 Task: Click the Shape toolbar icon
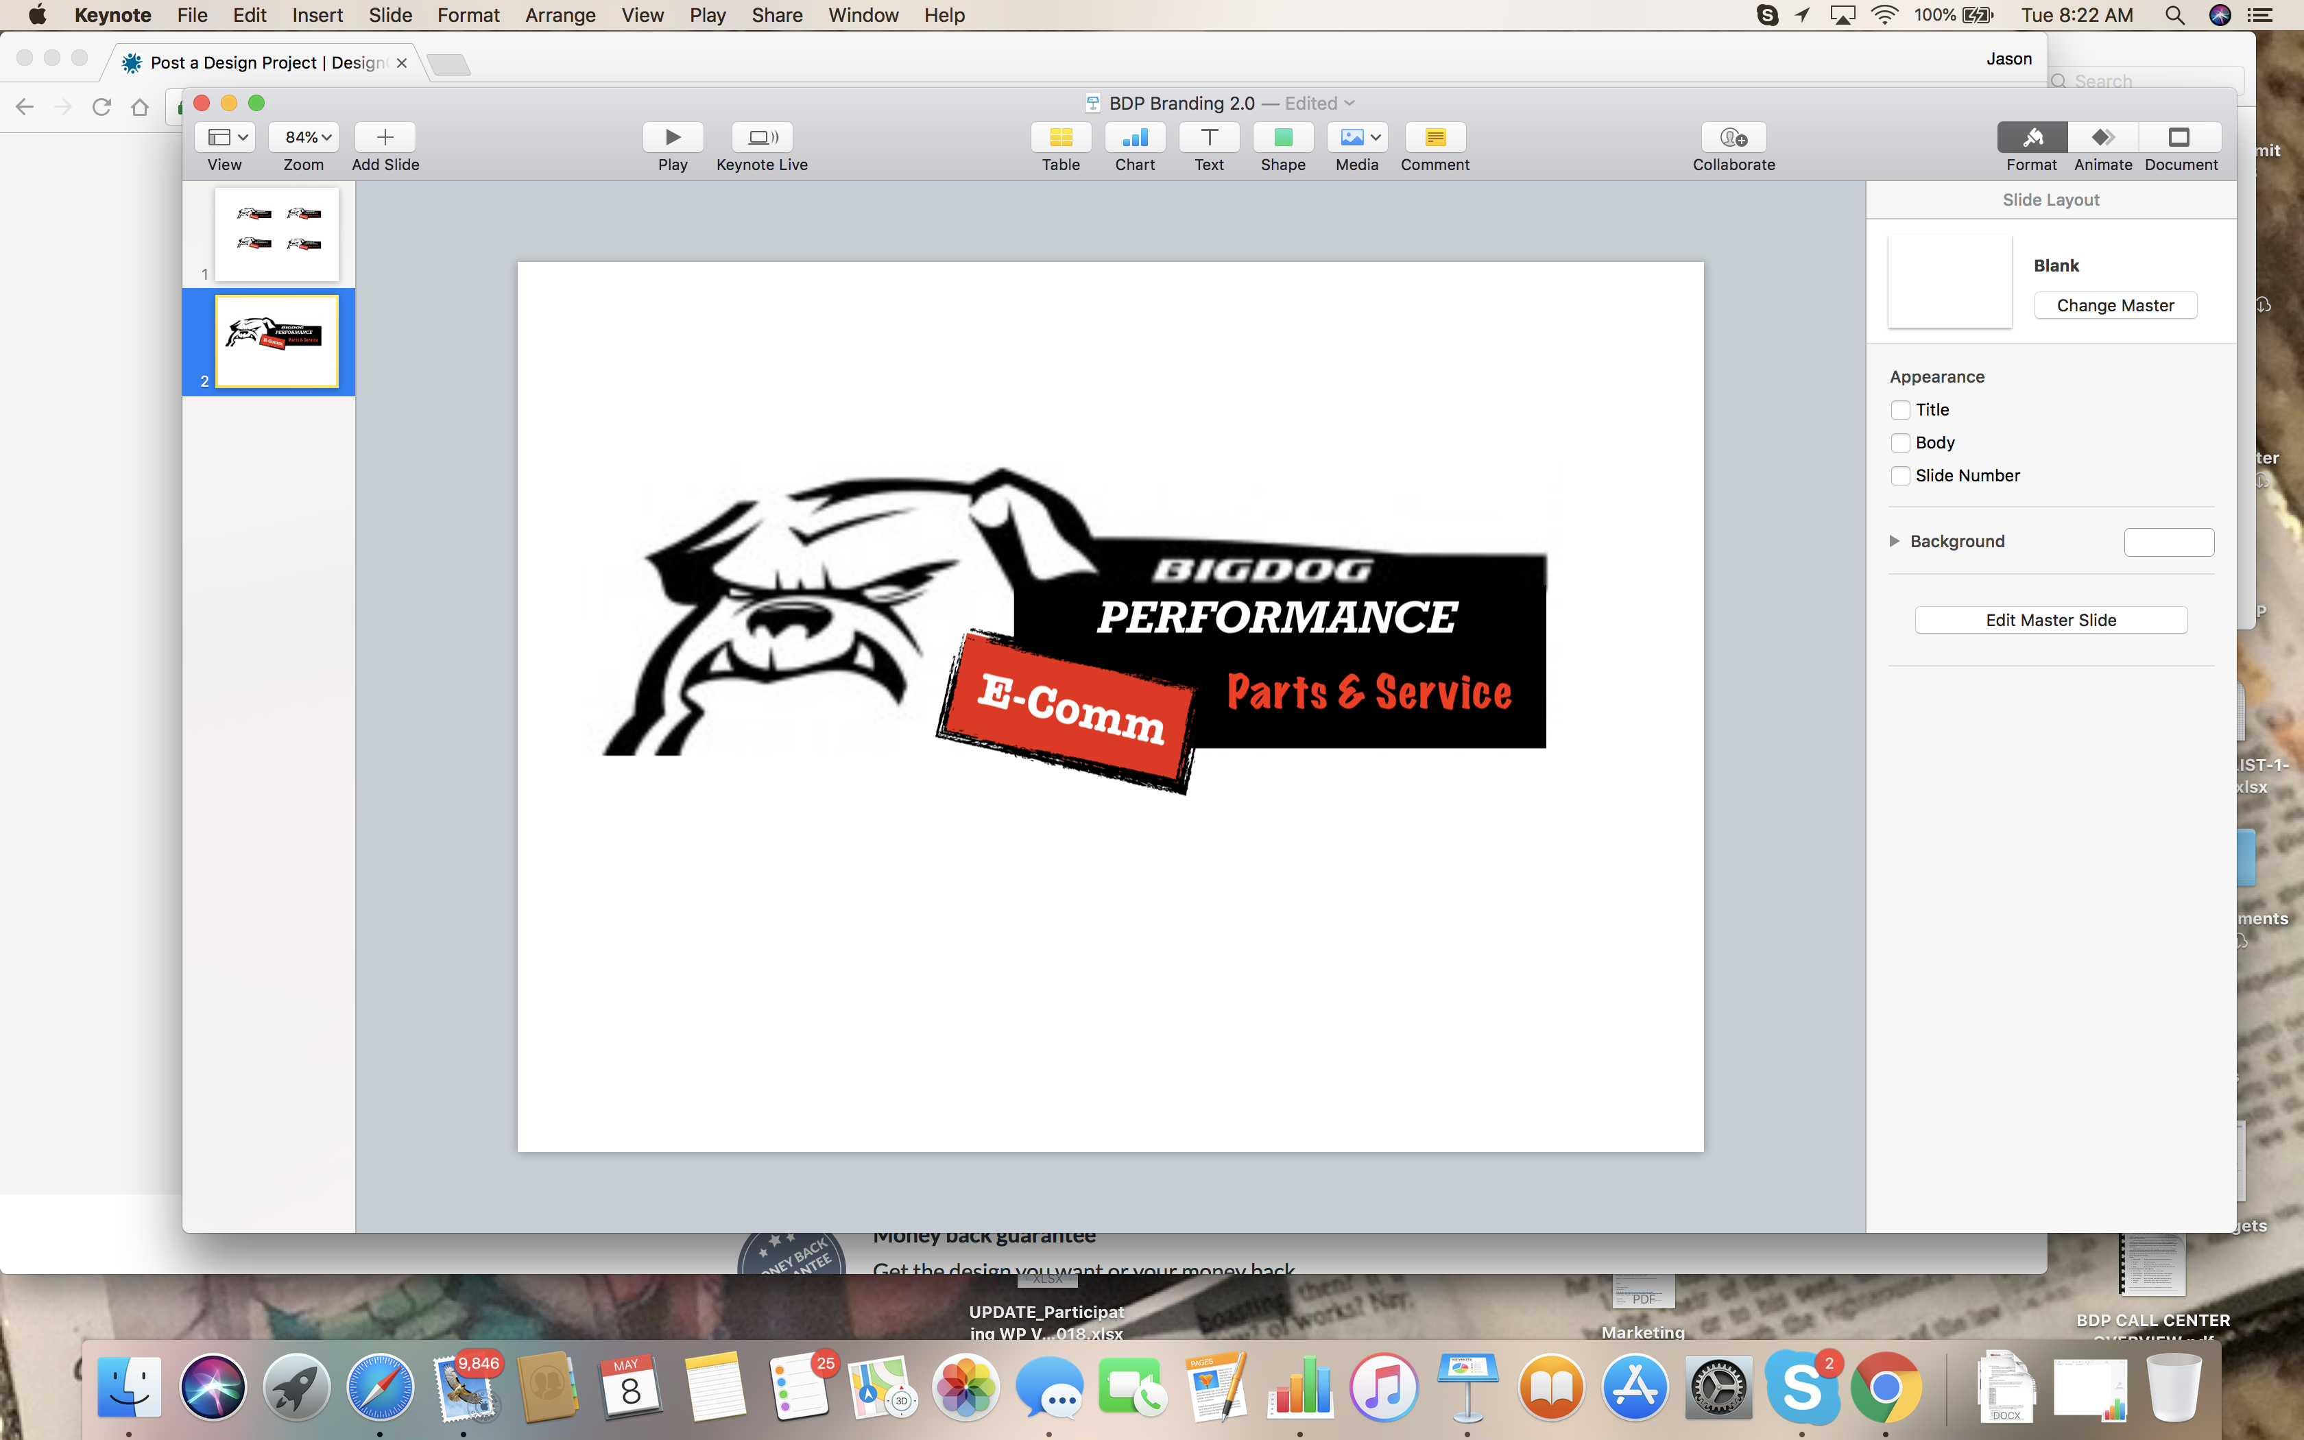click(1282, 137)
